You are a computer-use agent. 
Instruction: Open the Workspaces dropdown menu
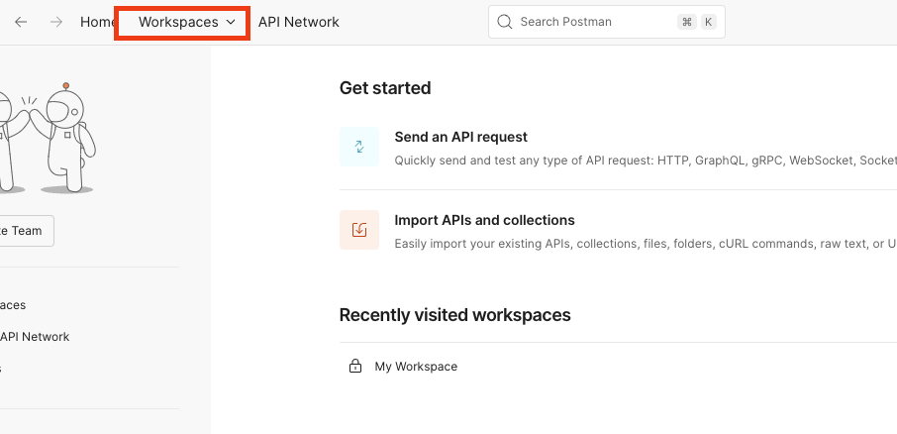point(178,22)
